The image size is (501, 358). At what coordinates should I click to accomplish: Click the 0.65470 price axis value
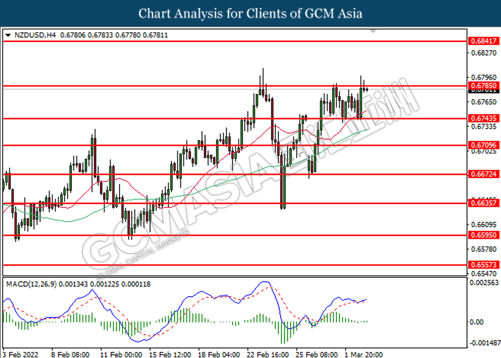[484, 273]
